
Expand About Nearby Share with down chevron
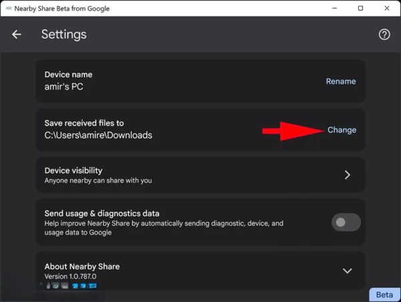coord(347,271)
